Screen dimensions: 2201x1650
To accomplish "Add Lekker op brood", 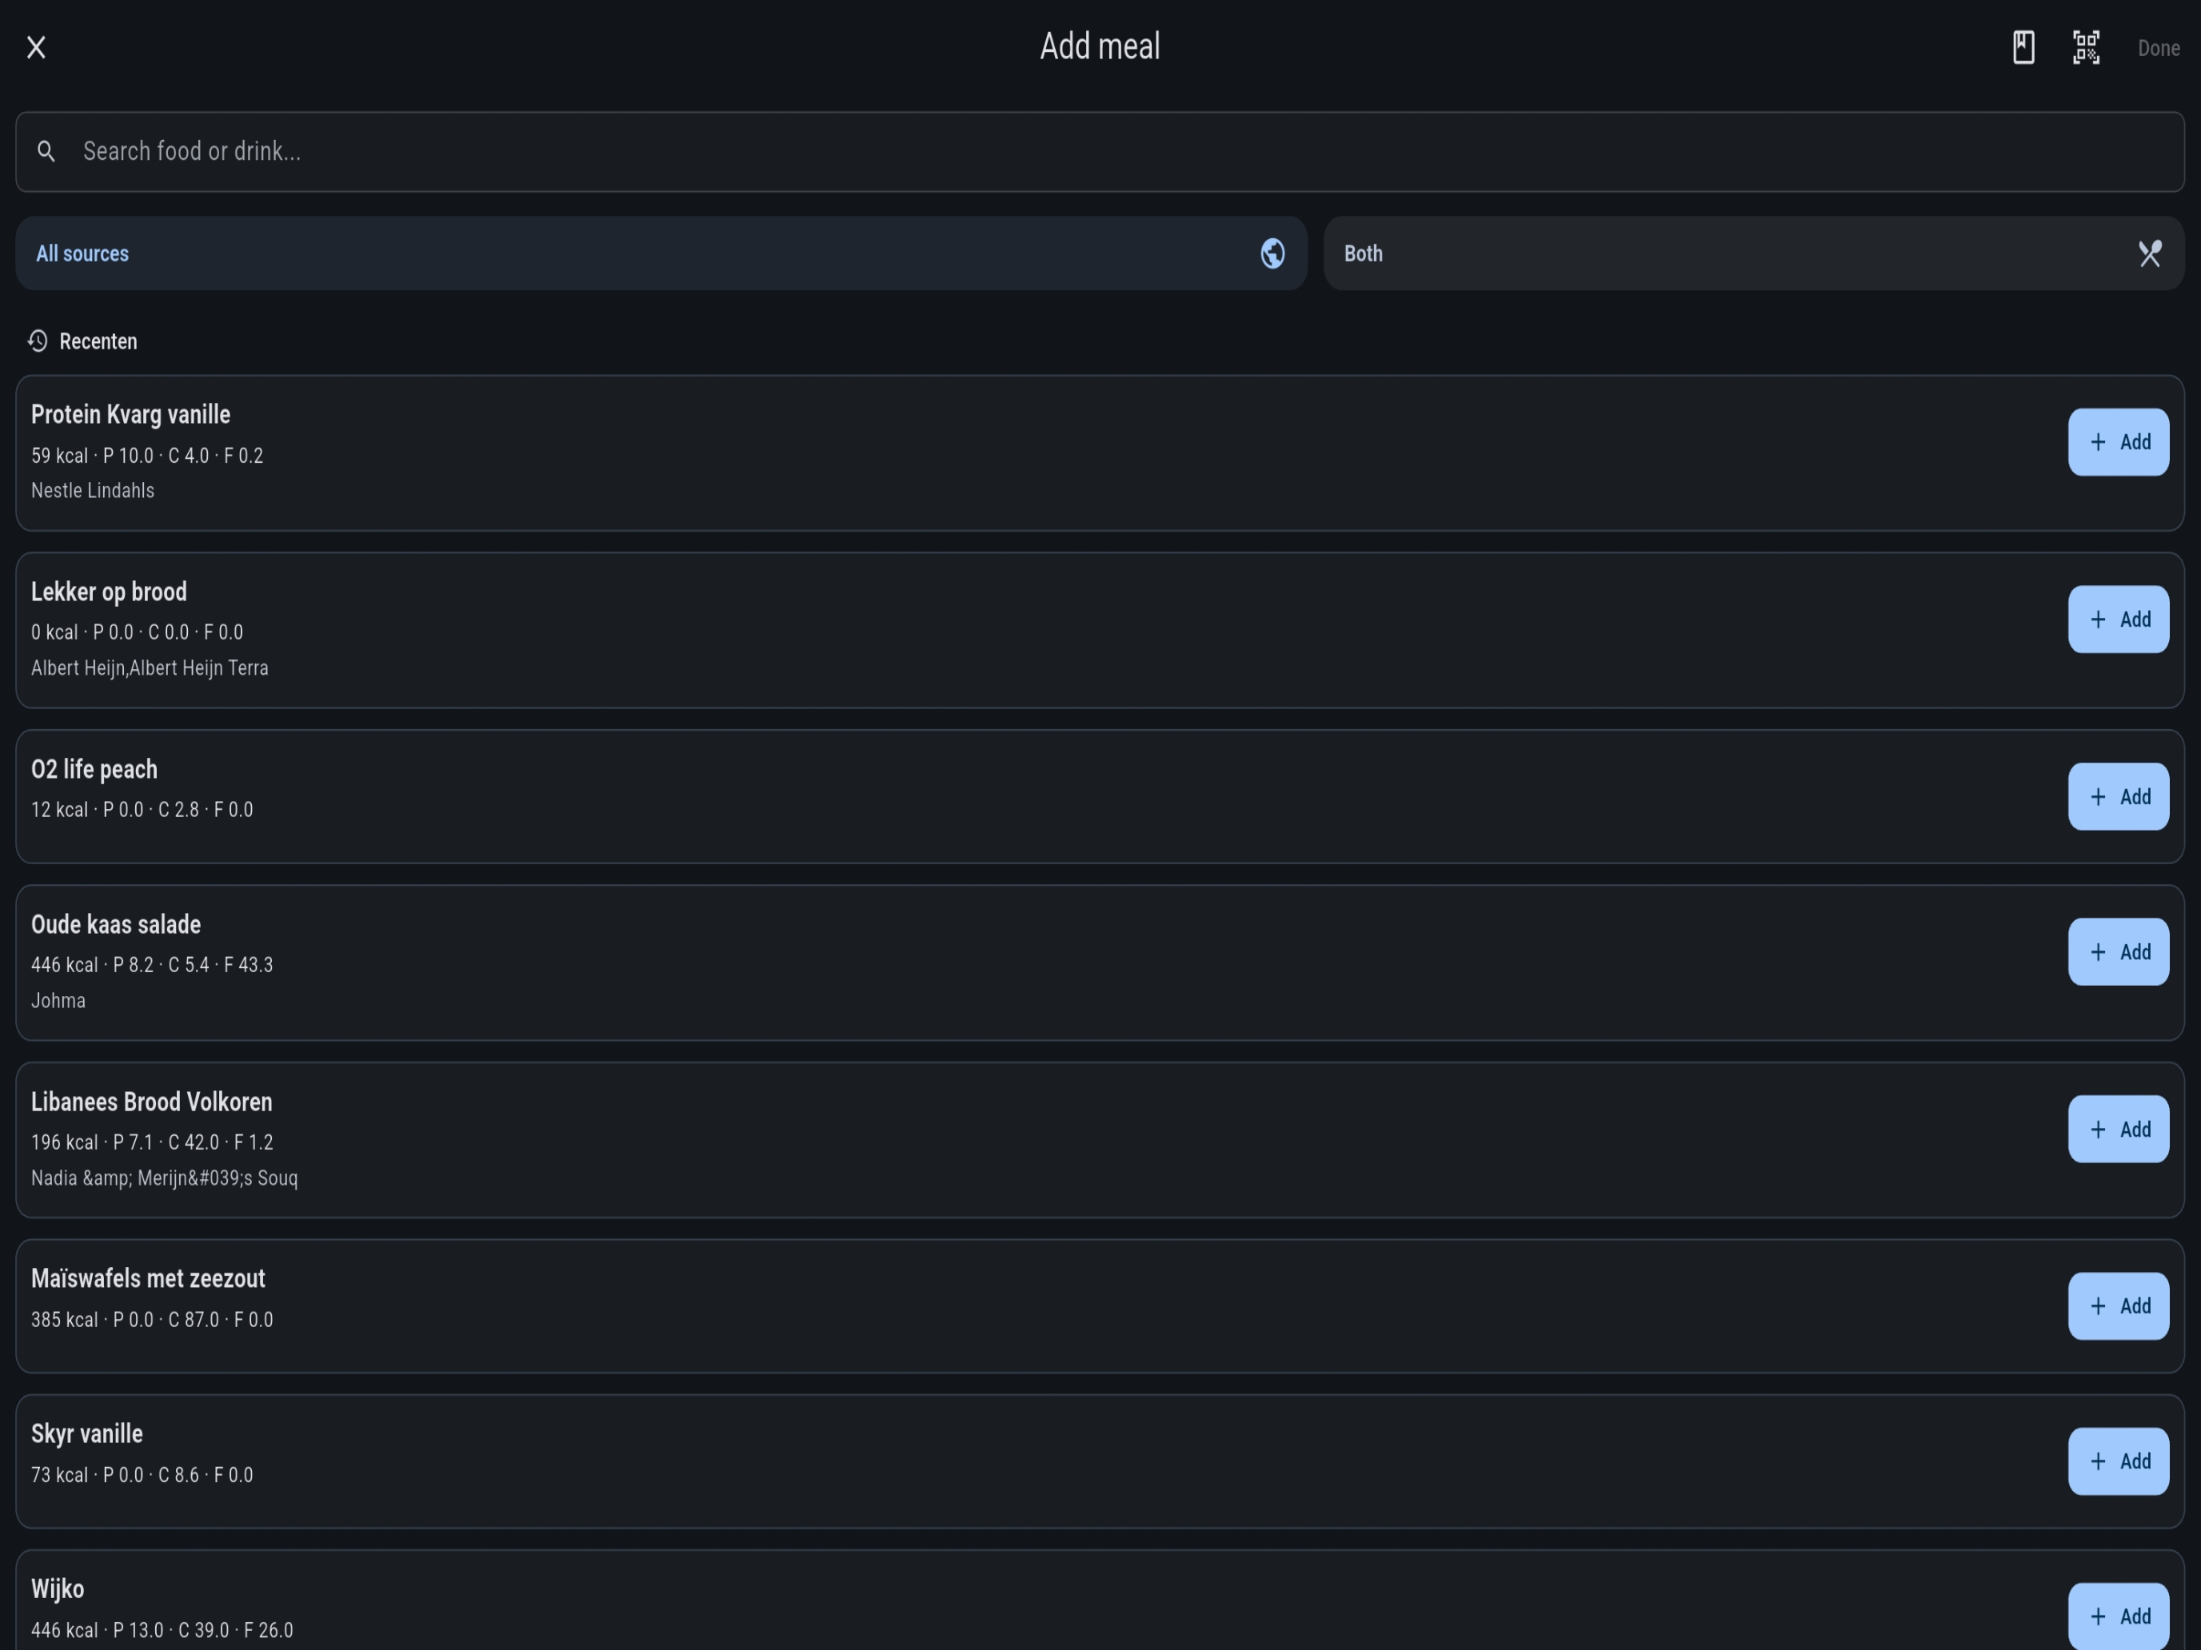I will coord(2119,620).
